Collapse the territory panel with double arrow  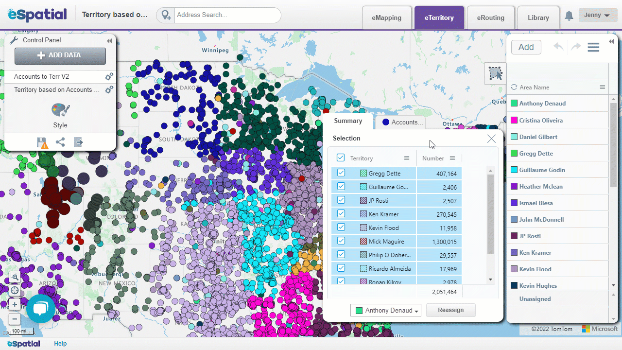(611, 42)
